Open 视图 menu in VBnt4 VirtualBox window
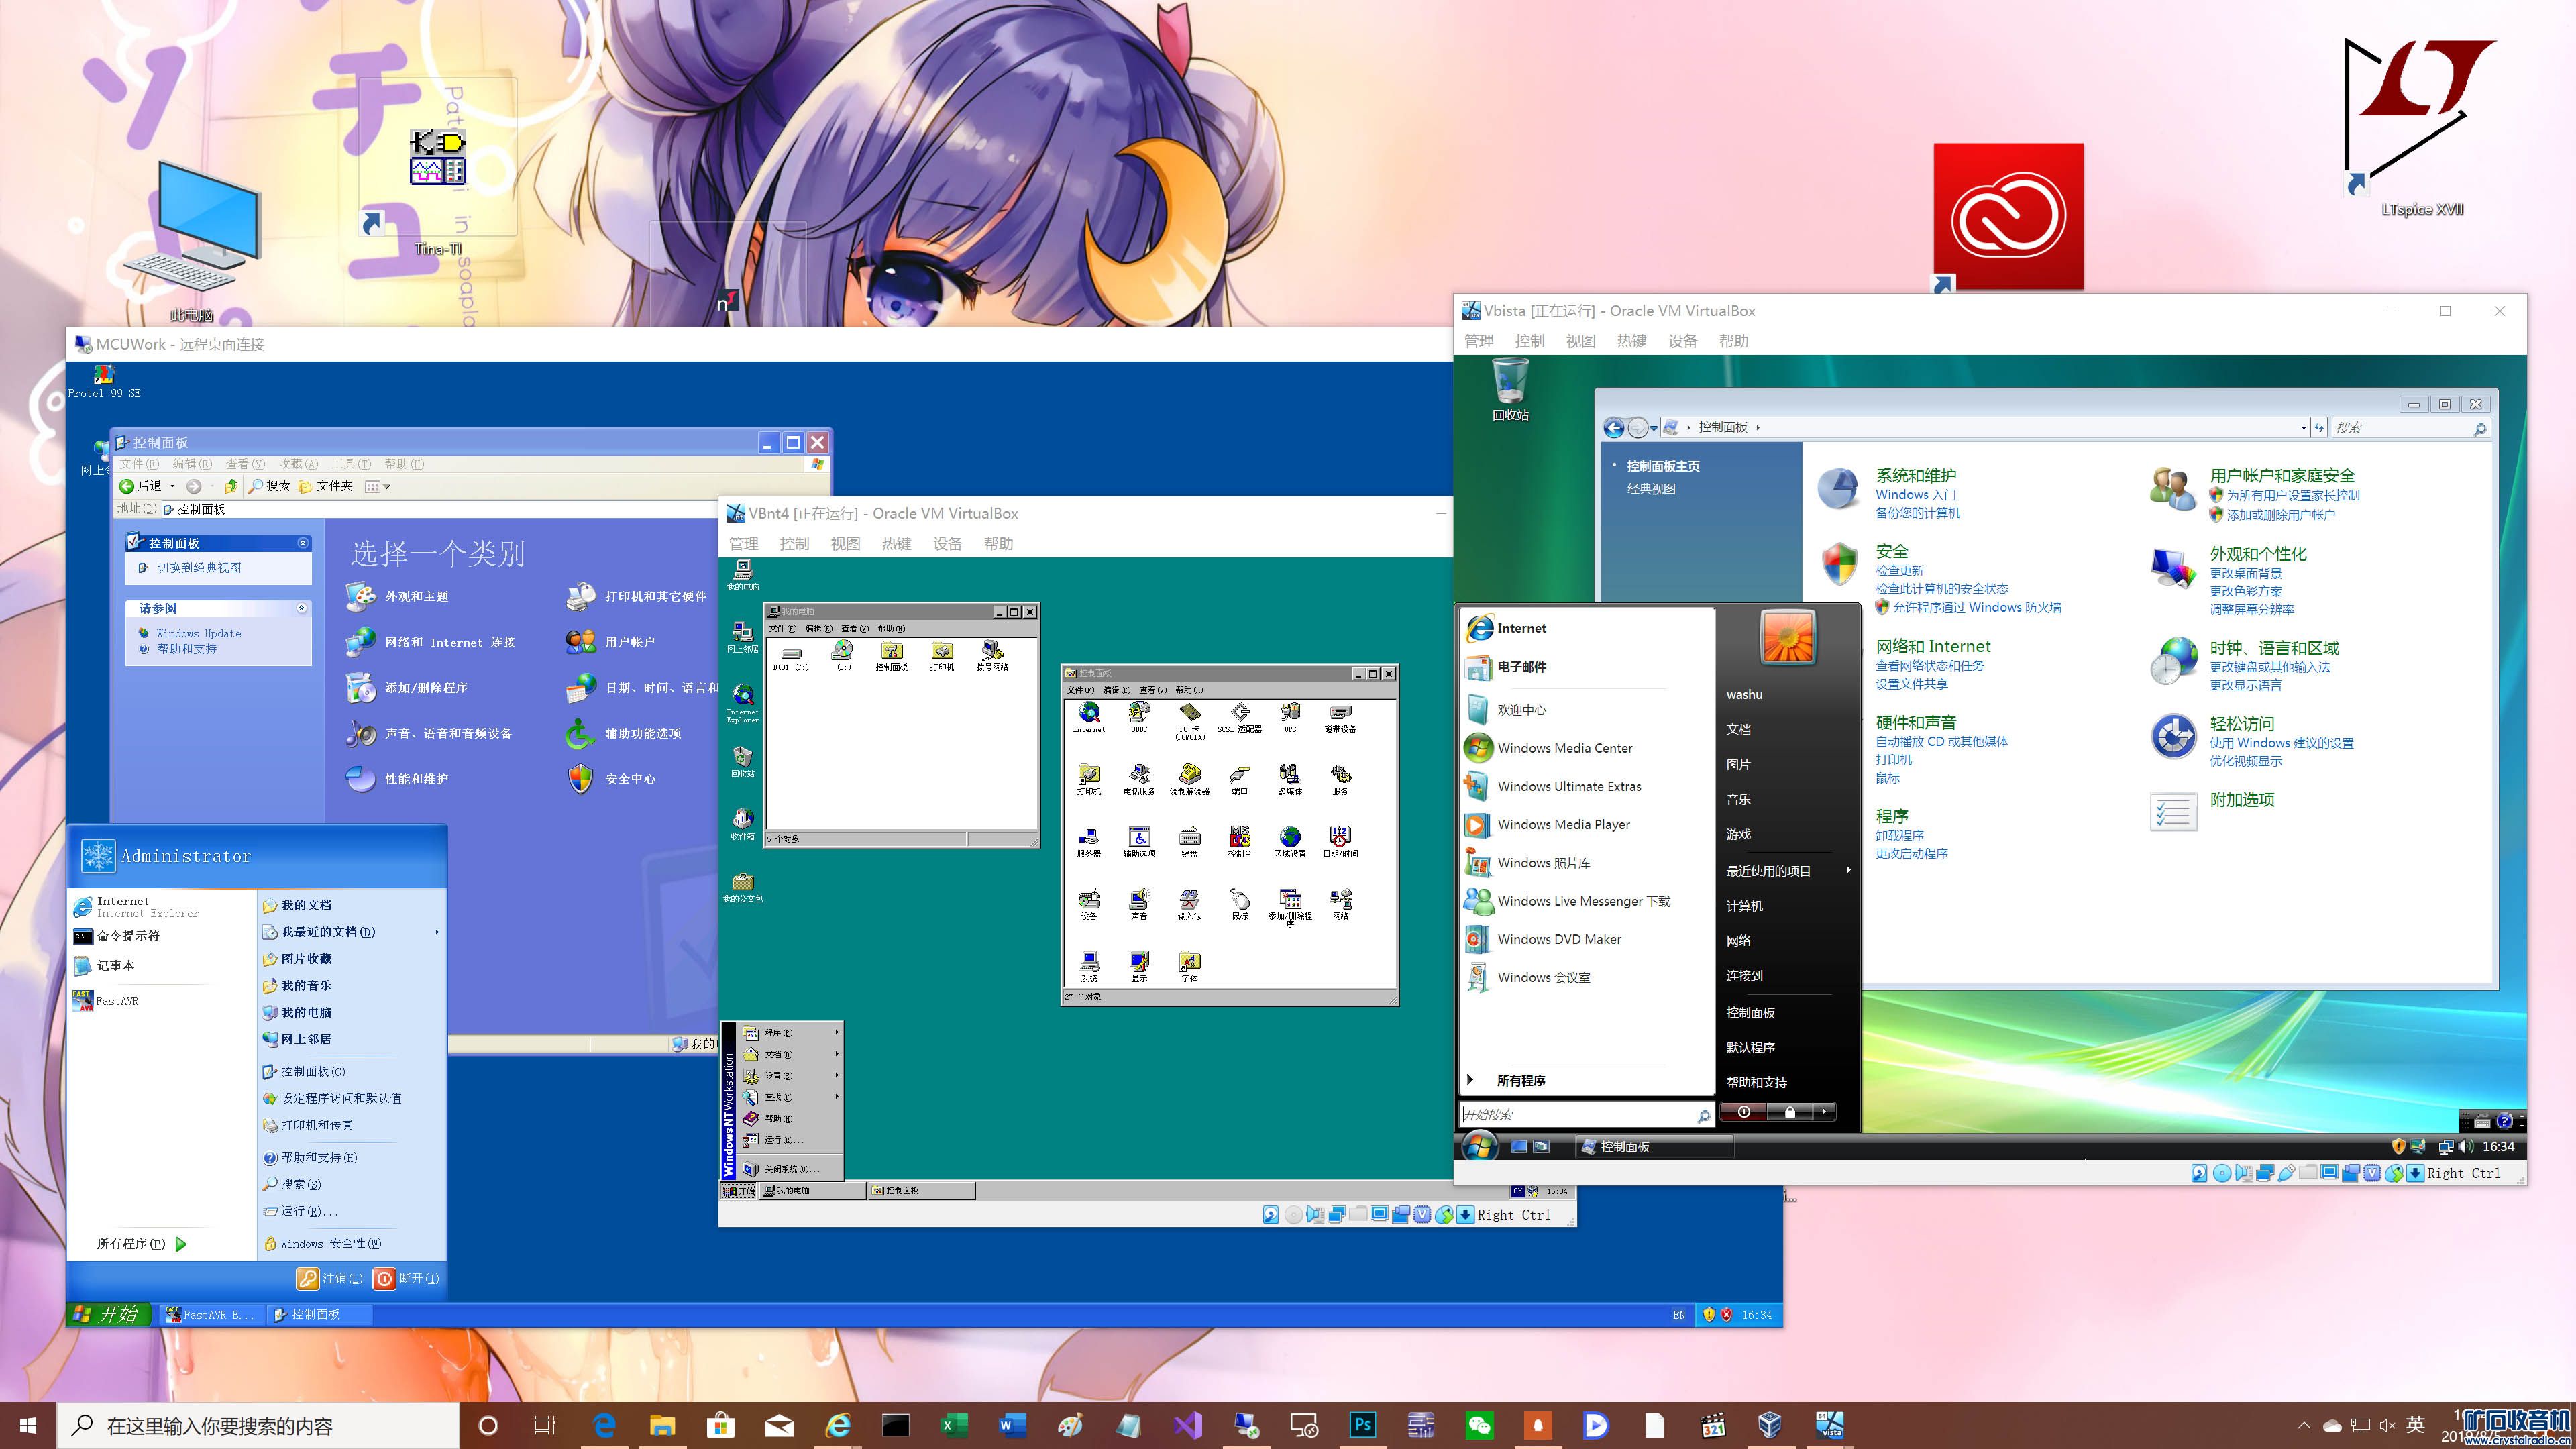This screenshot has height=1449, width=2576. pyautogui.click(x=845, y=544)
